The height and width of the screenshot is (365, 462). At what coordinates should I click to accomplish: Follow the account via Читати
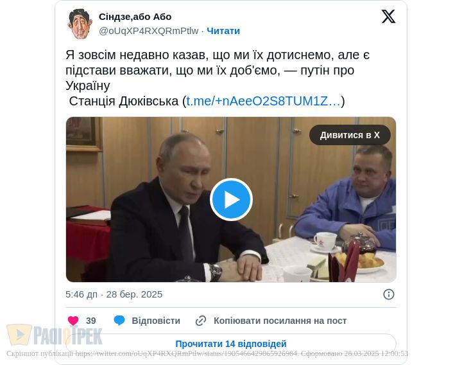[x=223, y=31]
